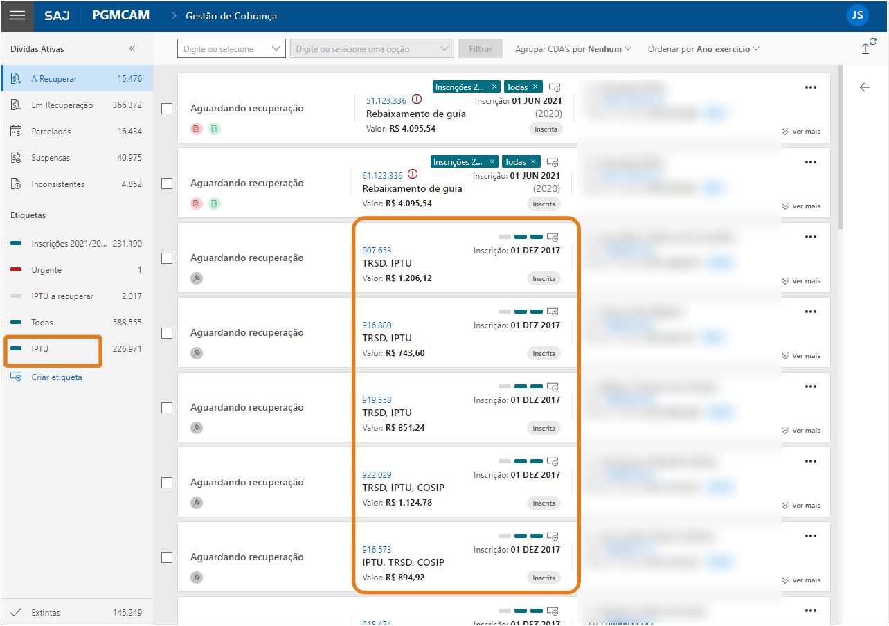Mark the checkbox for debt 916.573

(x=167, y=557)
